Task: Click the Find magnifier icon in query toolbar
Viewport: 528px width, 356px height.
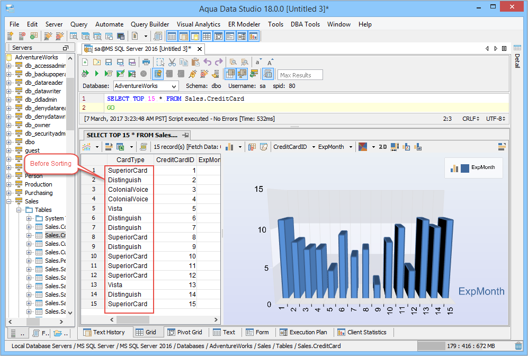Action: coord(233,62)
